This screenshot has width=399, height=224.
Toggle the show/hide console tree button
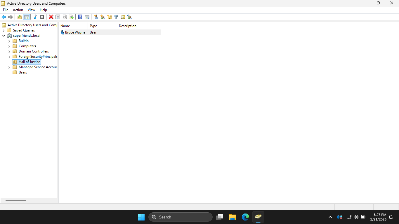[x=26, y=17]
